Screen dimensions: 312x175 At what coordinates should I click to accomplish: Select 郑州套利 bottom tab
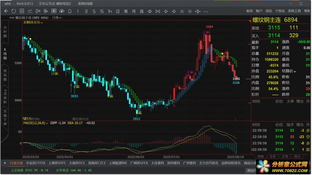point(173,163)
